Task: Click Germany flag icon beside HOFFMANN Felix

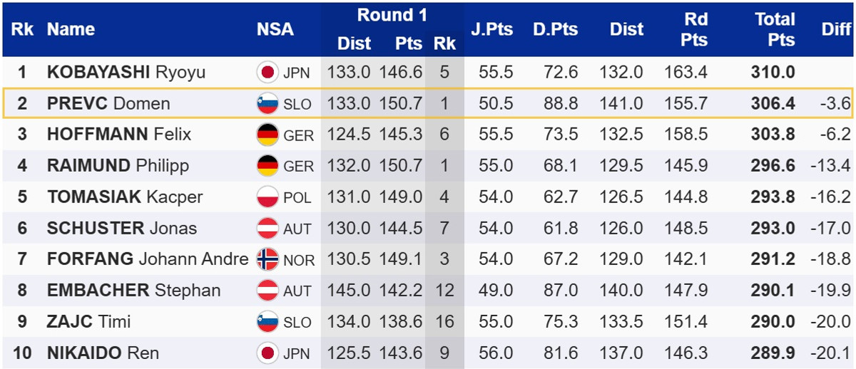Action: 267,135
